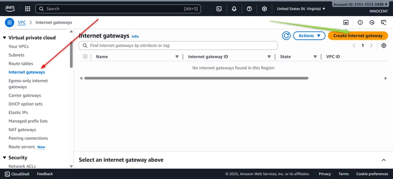Screen dimensions: 393x179
Task: Collapse the Virtual private cloud section
Action: point(4,38)
